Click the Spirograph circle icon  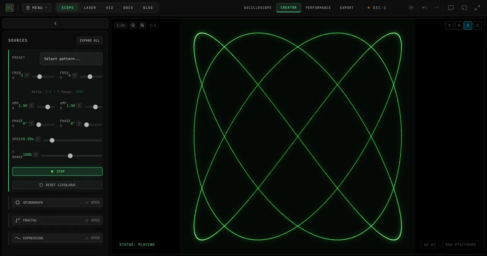[x=18, y=202]
